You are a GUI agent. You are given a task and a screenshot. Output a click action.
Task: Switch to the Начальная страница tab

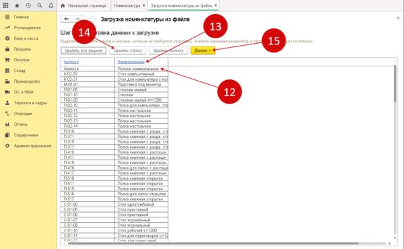tap(84, 5)
